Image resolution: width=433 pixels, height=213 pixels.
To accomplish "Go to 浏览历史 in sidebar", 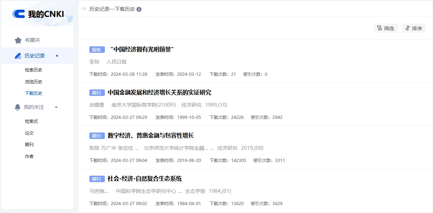I will click(x=33, y=82).
